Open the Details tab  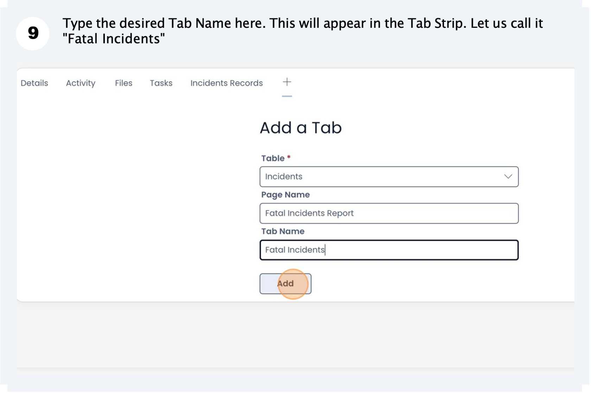pyautogui.click(x=34, y=83)
